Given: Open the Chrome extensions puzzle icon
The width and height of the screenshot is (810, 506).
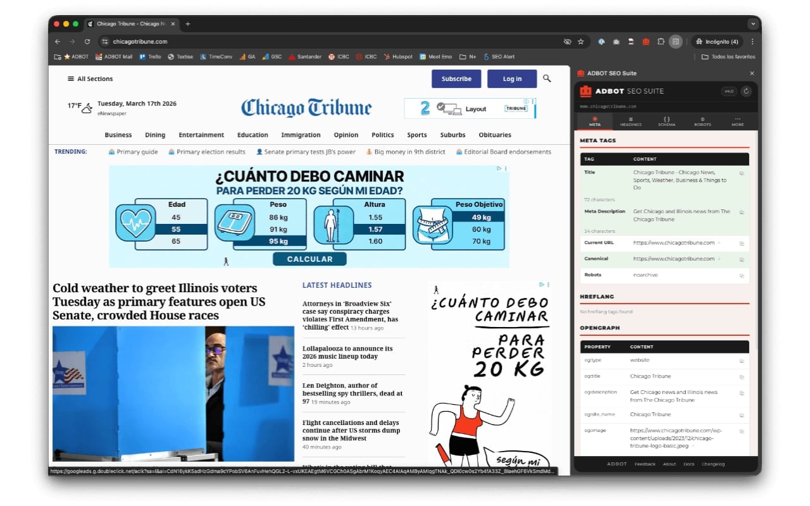Looking at the screenshot, I should pyautogui.click(x=661, y=42).
